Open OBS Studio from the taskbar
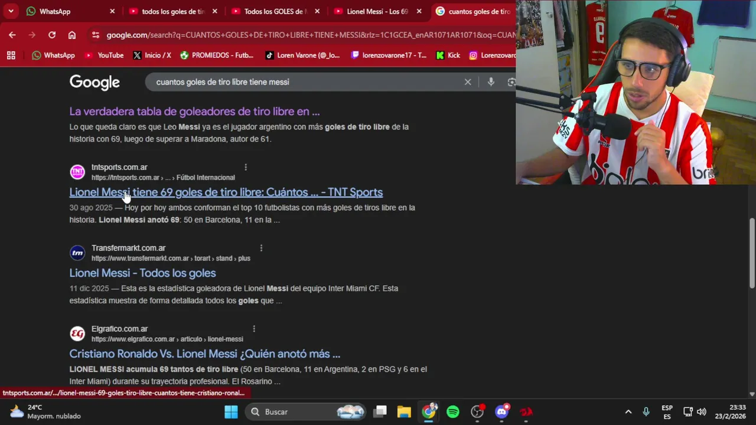Image resolution: width=756 pixels, height=425 pixels. (x=477, y=411)
